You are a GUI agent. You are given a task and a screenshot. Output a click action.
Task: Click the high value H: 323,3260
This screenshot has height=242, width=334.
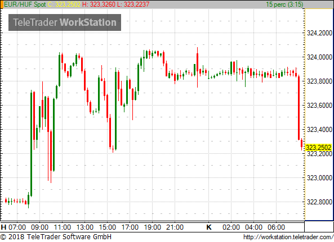(x=99, y=4)
